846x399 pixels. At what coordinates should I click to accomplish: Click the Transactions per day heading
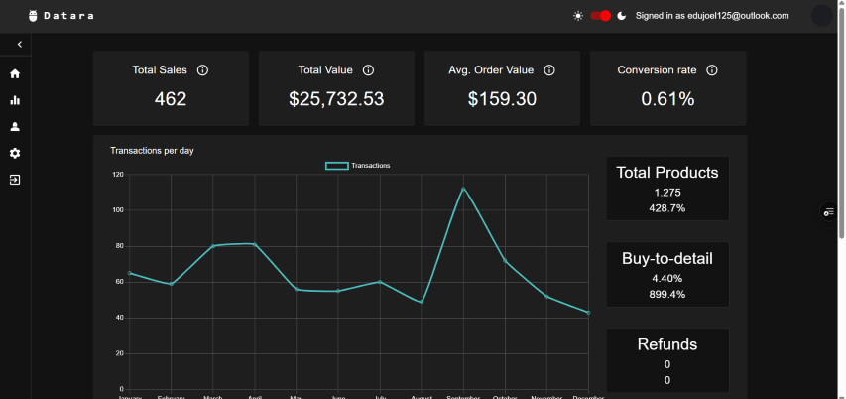pyautogui.click(x=152, y=151)
